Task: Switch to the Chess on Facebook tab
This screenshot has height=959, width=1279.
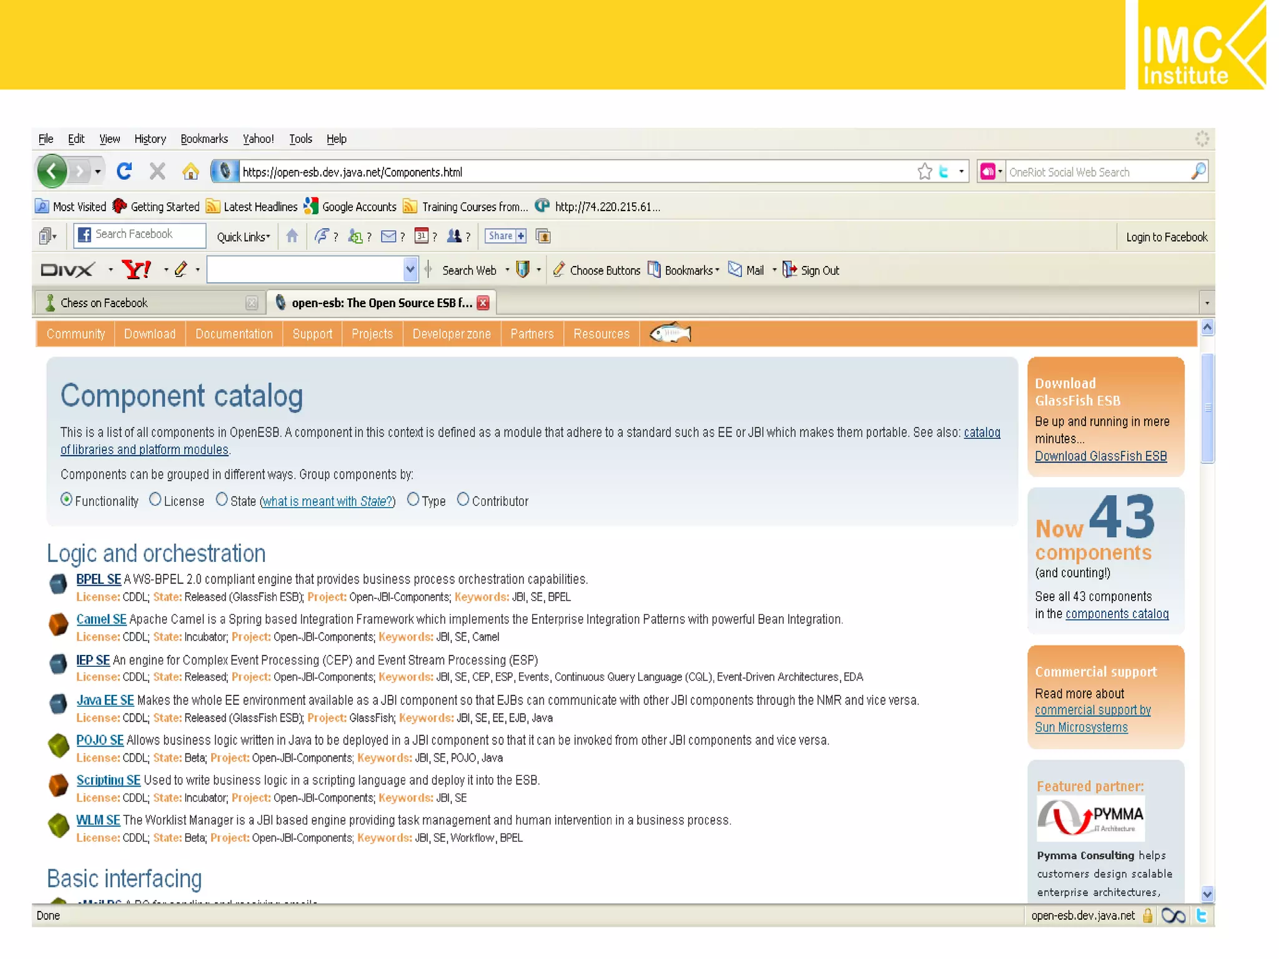Action: click(x=104, y=303)
